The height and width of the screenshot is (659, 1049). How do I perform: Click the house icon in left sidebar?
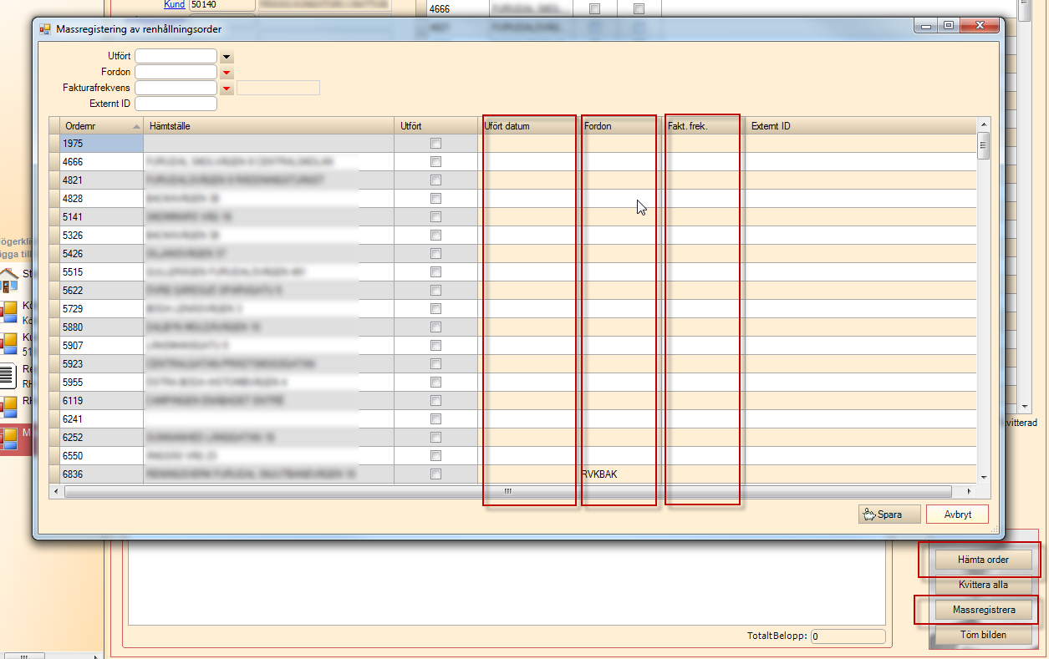[9, 277]
